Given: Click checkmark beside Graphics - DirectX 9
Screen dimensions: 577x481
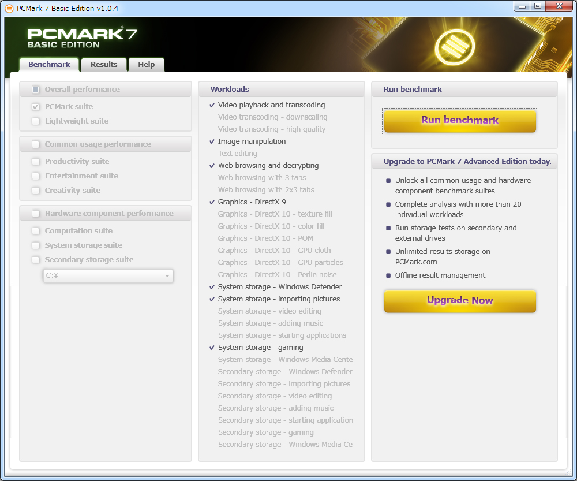Looking at the screenshot, I should coord(212,202).
